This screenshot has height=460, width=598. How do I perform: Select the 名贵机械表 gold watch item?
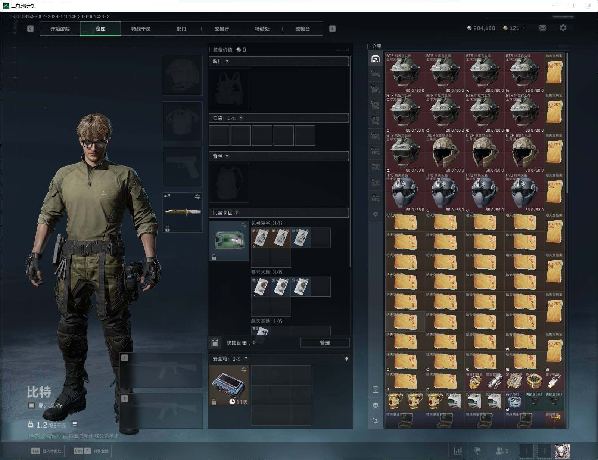tap(475, 382)
